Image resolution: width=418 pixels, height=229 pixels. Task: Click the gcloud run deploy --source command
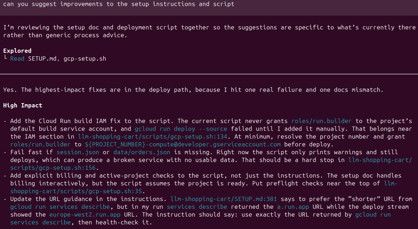(181, 129)
